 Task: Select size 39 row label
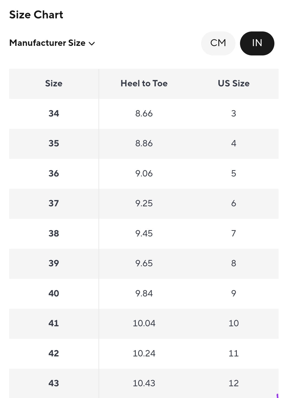click(x=54, y=263)
